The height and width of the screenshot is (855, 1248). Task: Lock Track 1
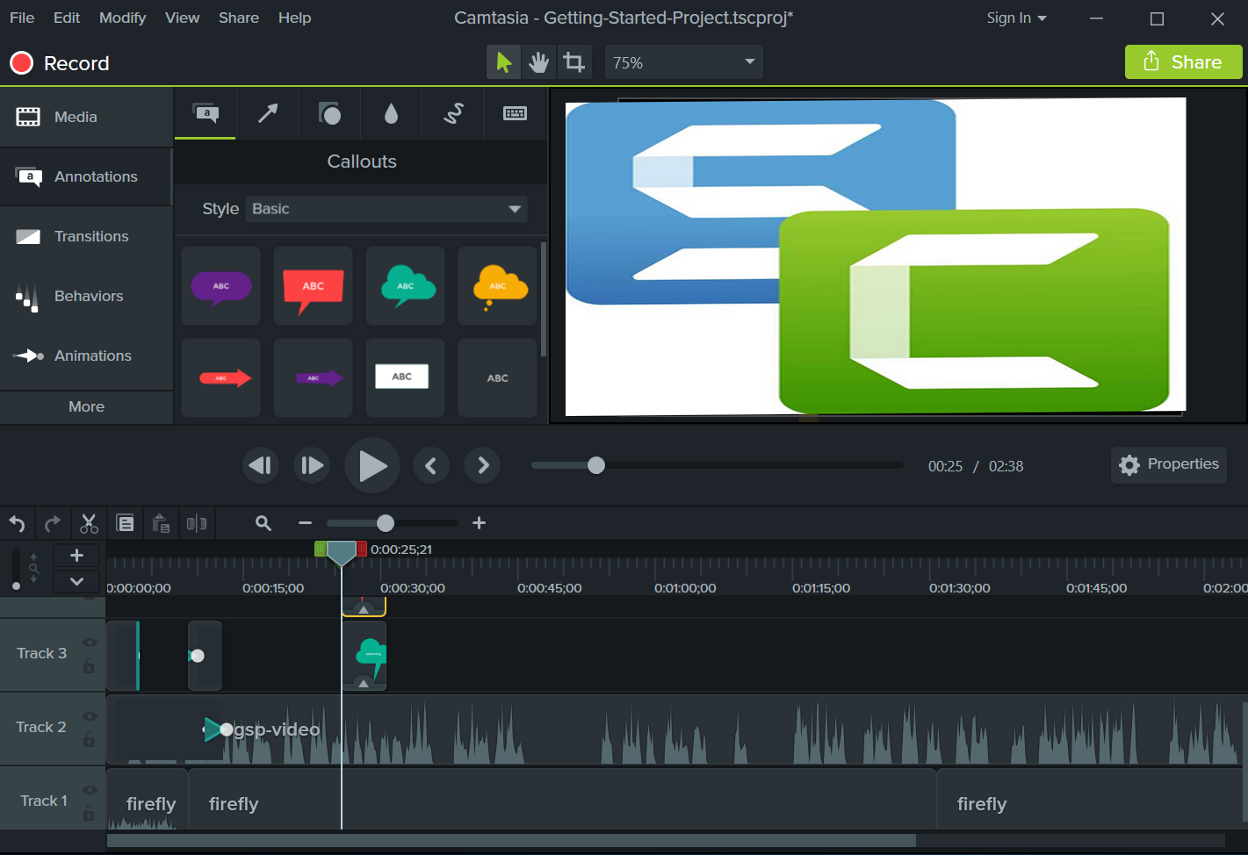point(89,813)
